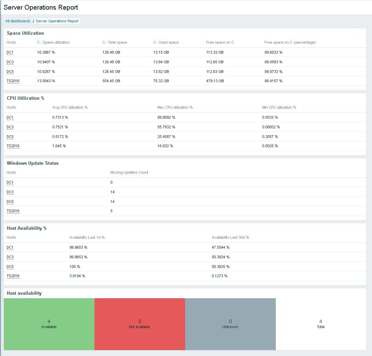The width and height of the screenshot is (372, 356).
Task: Open the All dashboards breadcrumb link
Action: click(x=18, y=21)
